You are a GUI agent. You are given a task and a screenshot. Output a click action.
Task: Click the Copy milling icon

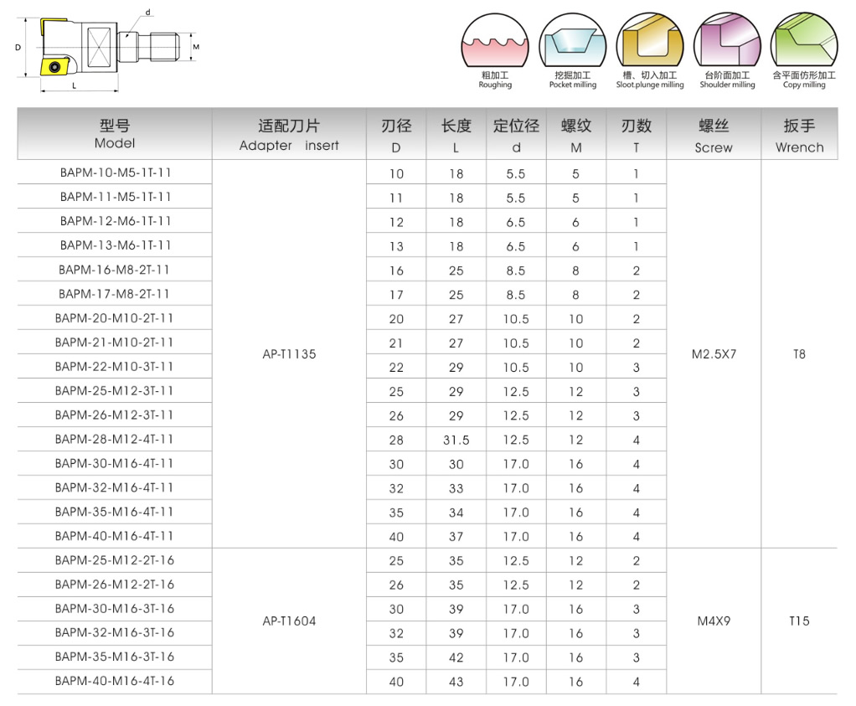[804, 41]
